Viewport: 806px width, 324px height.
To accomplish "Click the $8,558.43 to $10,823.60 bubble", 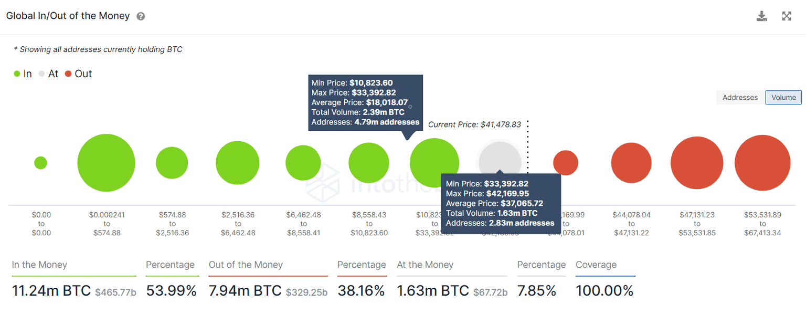I will click(368, 163).
